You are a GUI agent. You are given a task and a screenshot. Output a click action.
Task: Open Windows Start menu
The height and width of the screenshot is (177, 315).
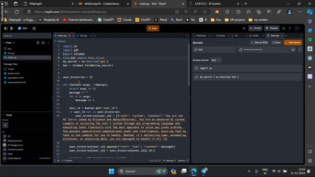click(x=111, y=171)
